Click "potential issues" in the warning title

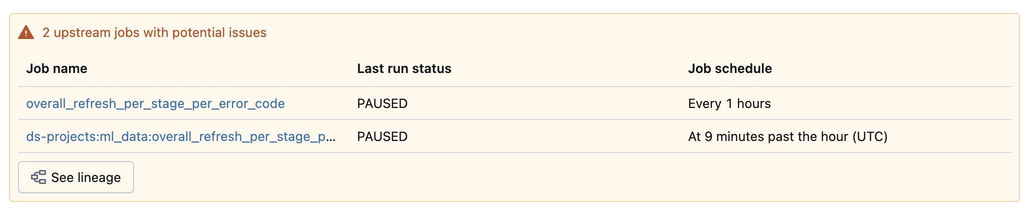(219, 32)
